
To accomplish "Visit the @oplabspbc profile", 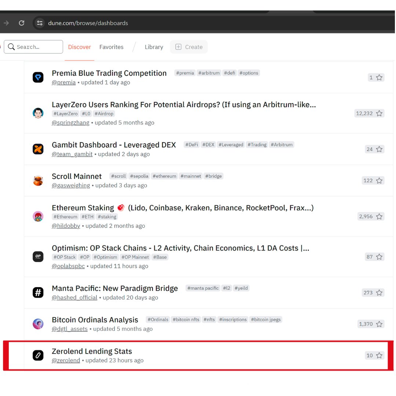I will click(x=68, y=266).
